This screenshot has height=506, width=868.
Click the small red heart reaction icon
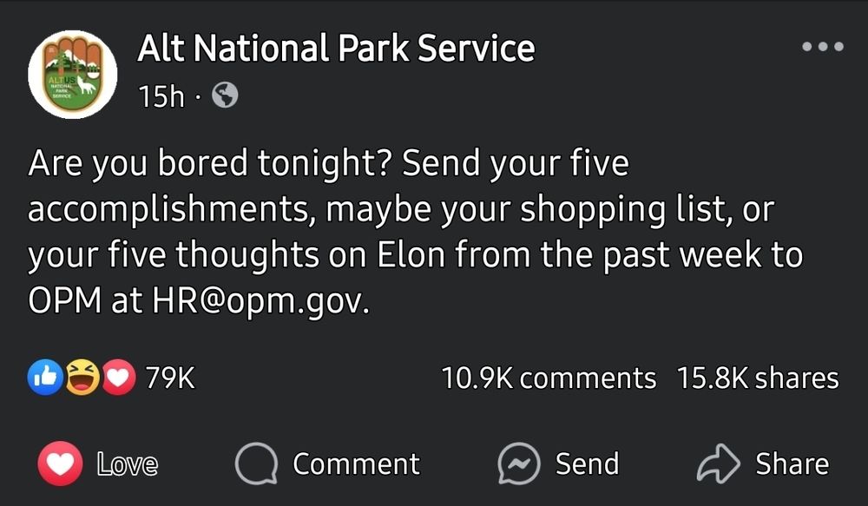point(118,377)
